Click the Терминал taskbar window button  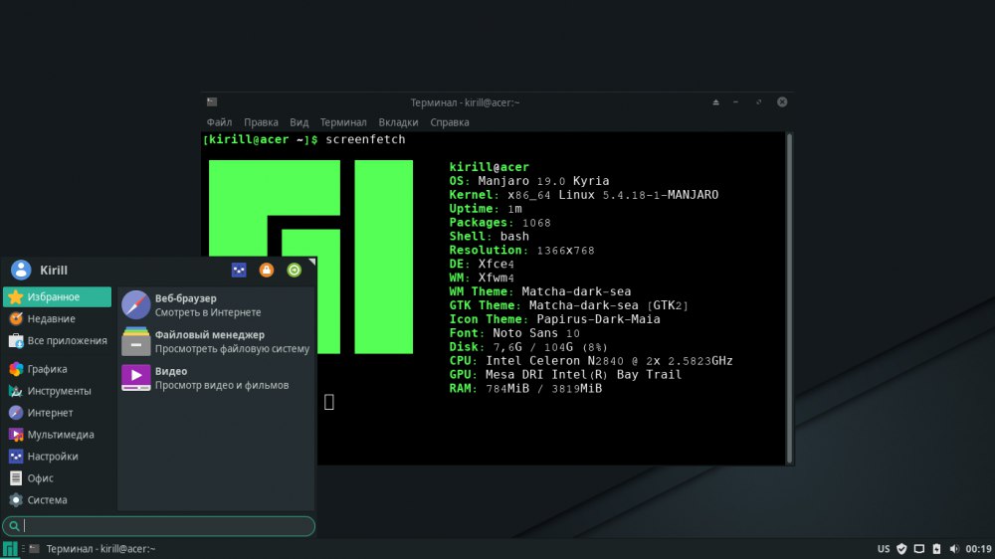click(x=93, y=549)
